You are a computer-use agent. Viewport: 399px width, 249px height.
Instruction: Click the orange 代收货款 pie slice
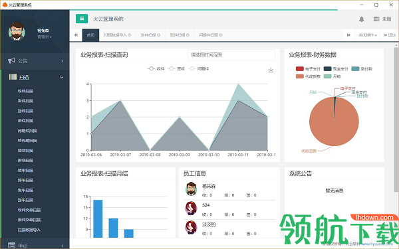pyautogui.click(x=334, y=122)
